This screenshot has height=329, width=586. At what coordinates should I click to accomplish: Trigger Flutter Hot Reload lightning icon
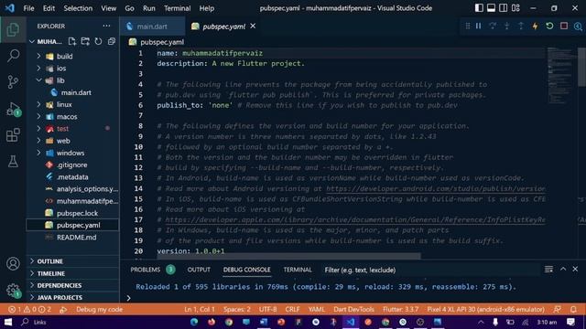click(535, 26)
